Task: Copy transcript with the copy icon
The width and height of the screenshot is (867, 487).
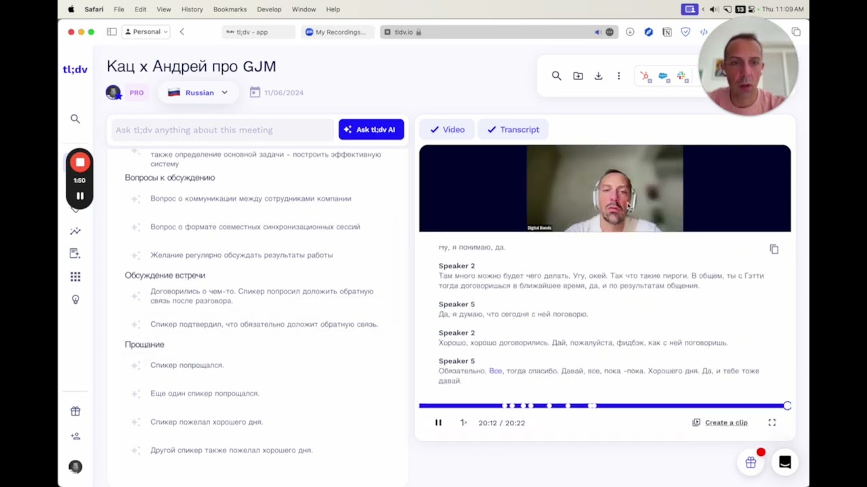Action: coord(774,250)
